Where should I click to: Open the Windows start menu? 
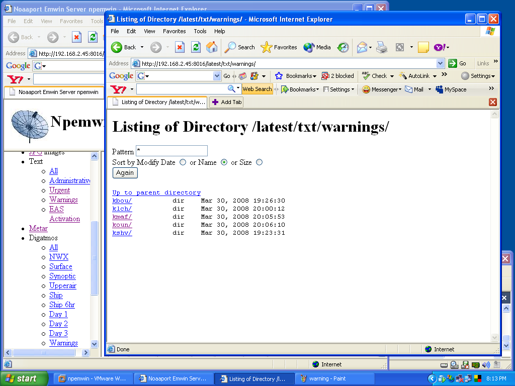click(x=24, y=378)
